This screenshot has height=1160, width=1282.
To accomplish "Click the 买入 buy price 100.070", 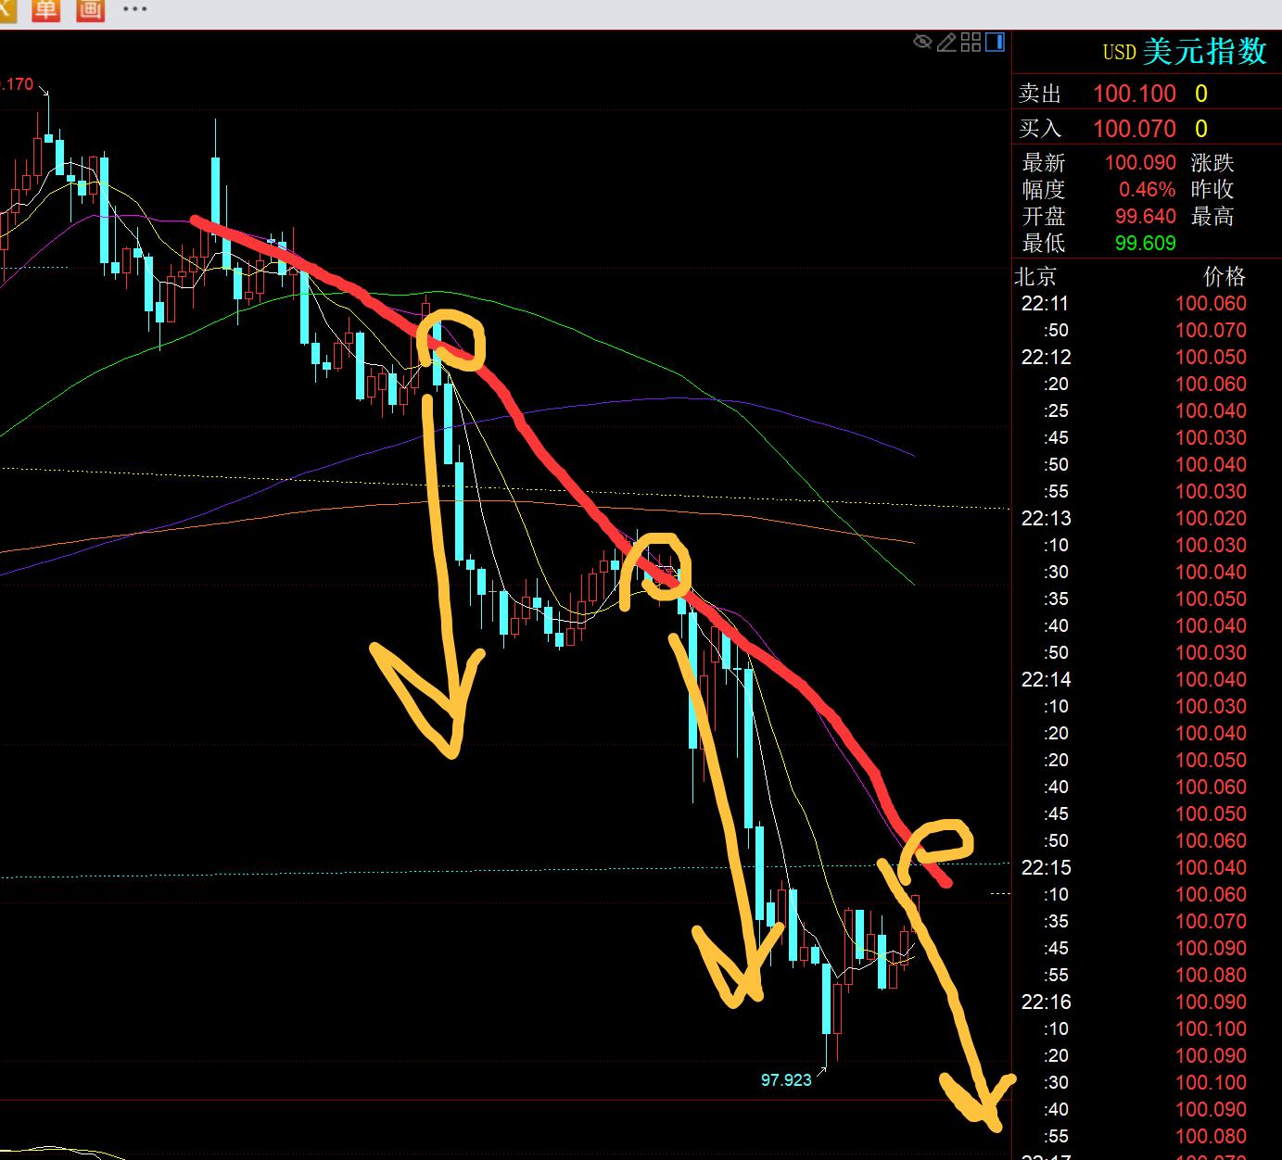I will click(1134, 129).
